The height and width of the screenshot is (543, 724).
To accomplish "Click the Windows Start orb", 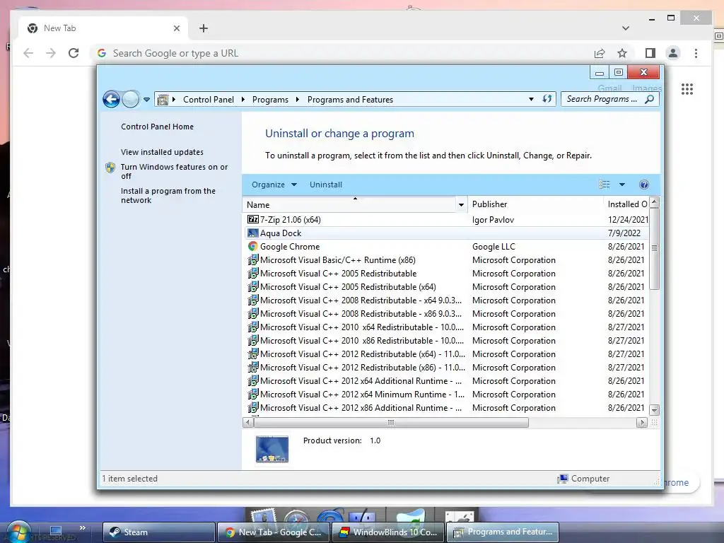I will (x=18, y=532).
